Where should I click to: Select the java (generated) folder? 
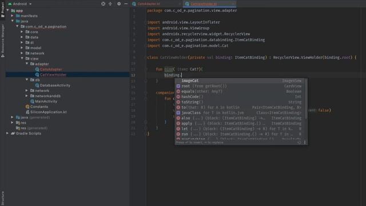coord(35,117)
